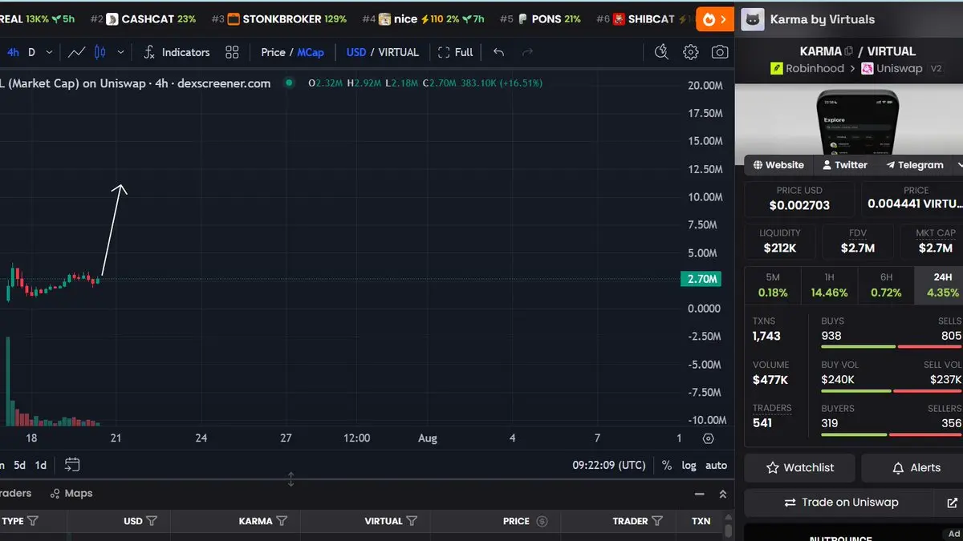Open the token Twitter link
The height and width of the screenshot is (541, 963).
click(845, 165)
